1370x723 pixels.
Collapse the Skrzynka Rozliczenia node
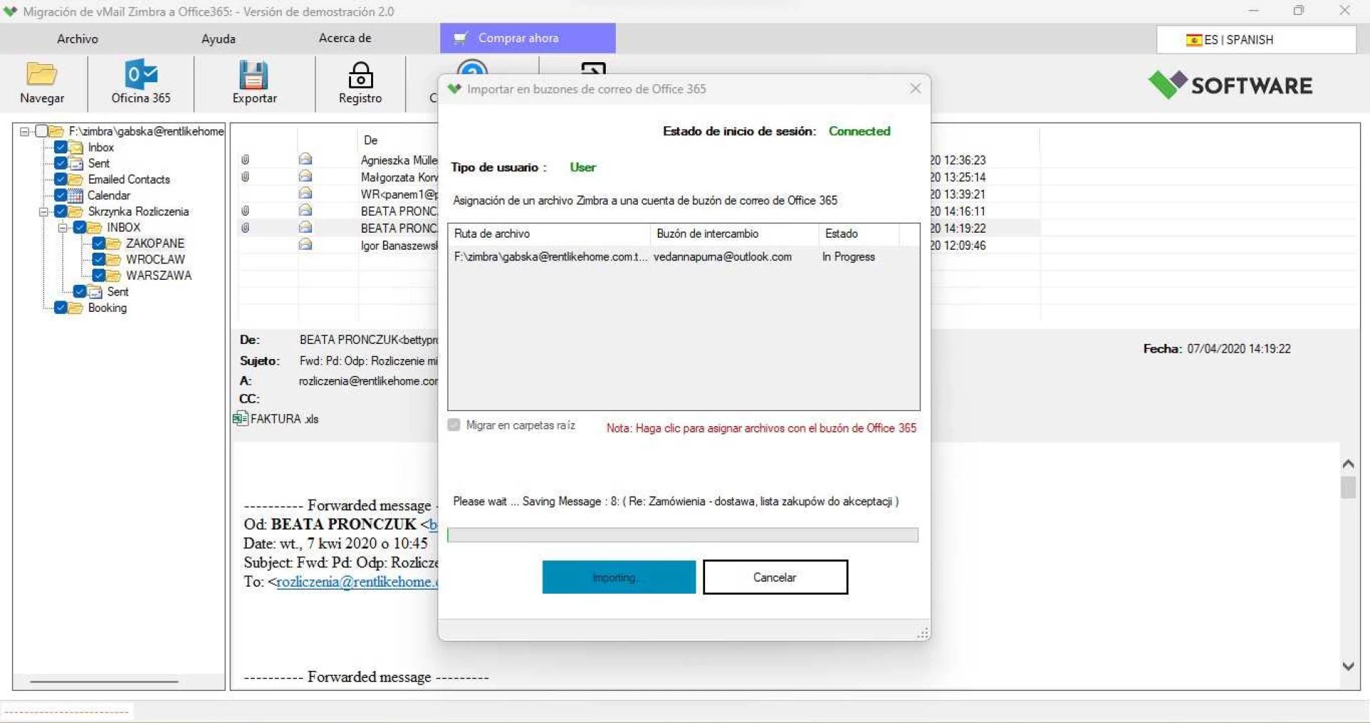pos(42,211)
